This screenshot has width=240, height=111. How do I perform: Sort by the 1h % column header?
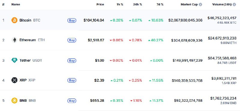coord(119,4)
